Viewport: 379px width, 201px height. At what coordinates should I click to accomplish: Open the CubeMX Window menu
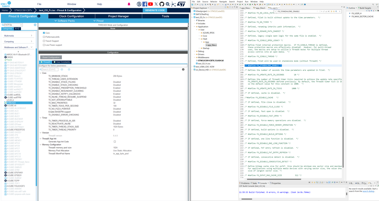[72, 4]
